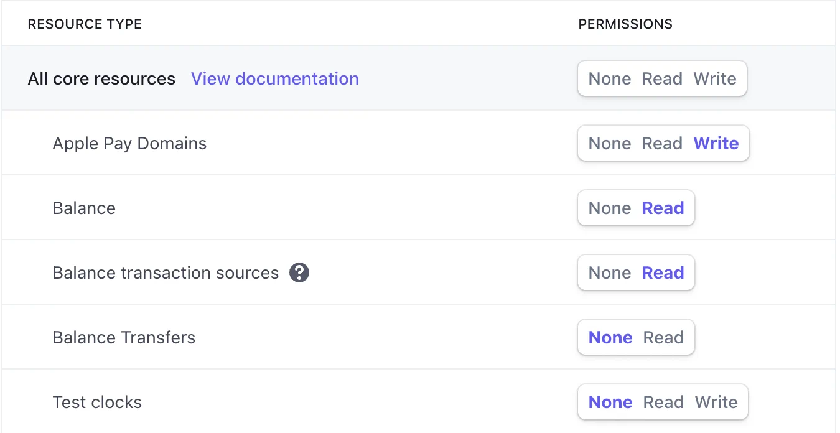Click the Permissions column header
Viewport: 840px width, 433px height.
(x=625, y=24)
